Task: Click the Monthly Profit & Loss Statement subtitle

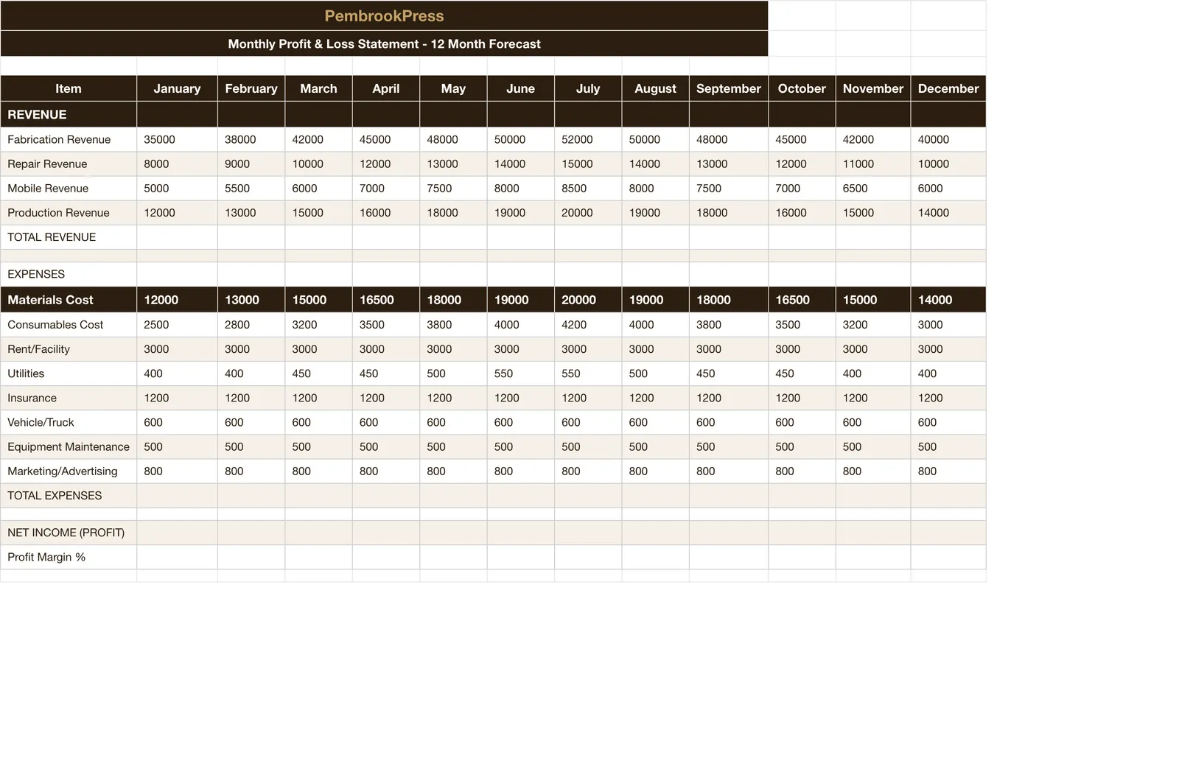Action: click(384, 43)
